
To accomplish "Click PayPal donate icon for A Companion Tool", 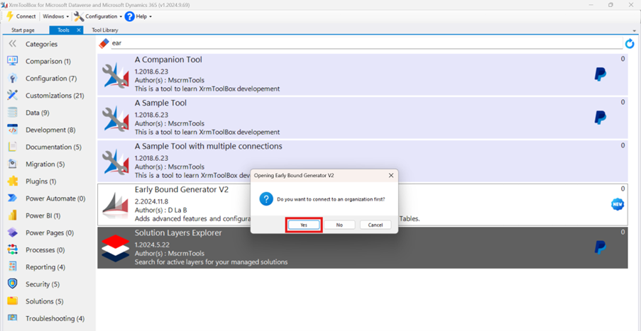I will pos(600,74).
